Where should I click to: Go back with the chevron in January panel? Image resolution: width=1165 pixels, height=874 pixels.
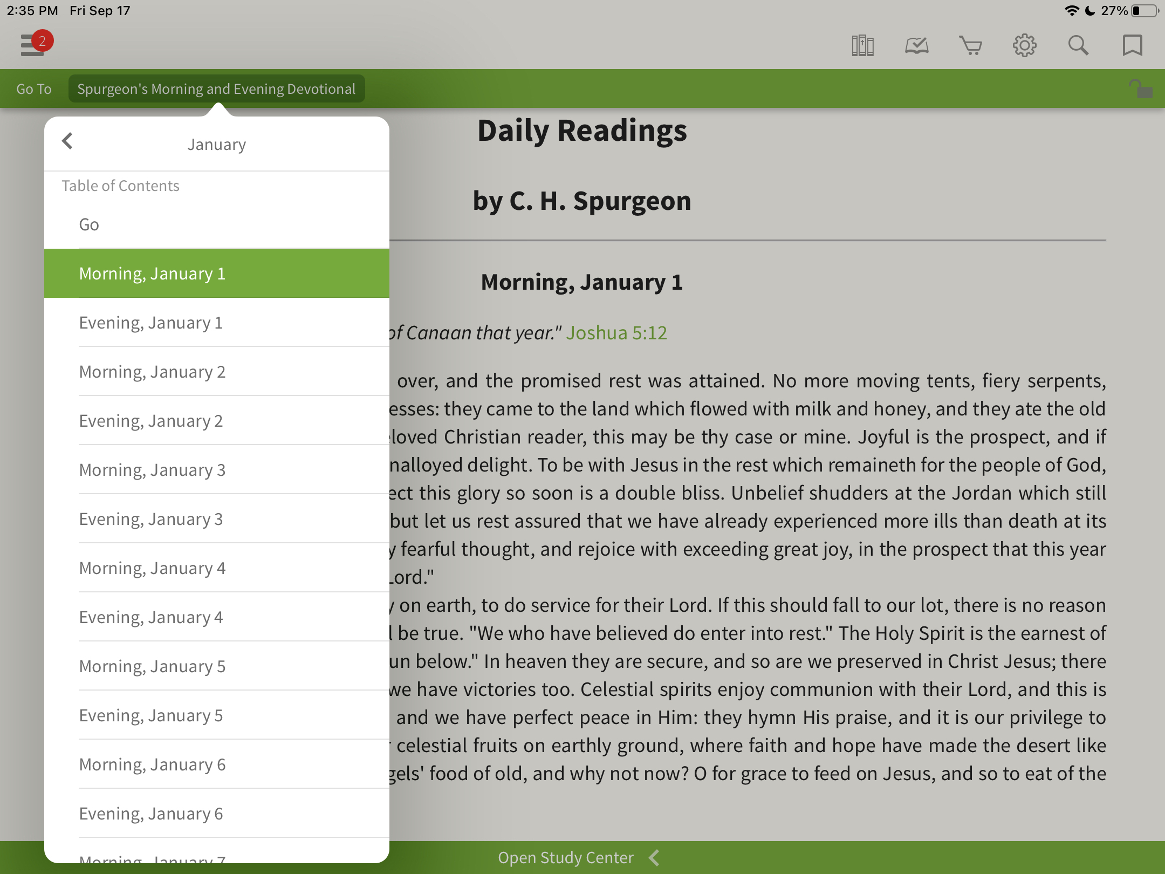click(x=67, y=141)
